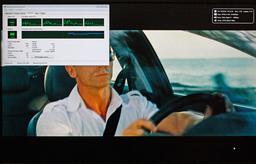
Task: Switch to the Applicazioni tab
Action: click(9, 13)
